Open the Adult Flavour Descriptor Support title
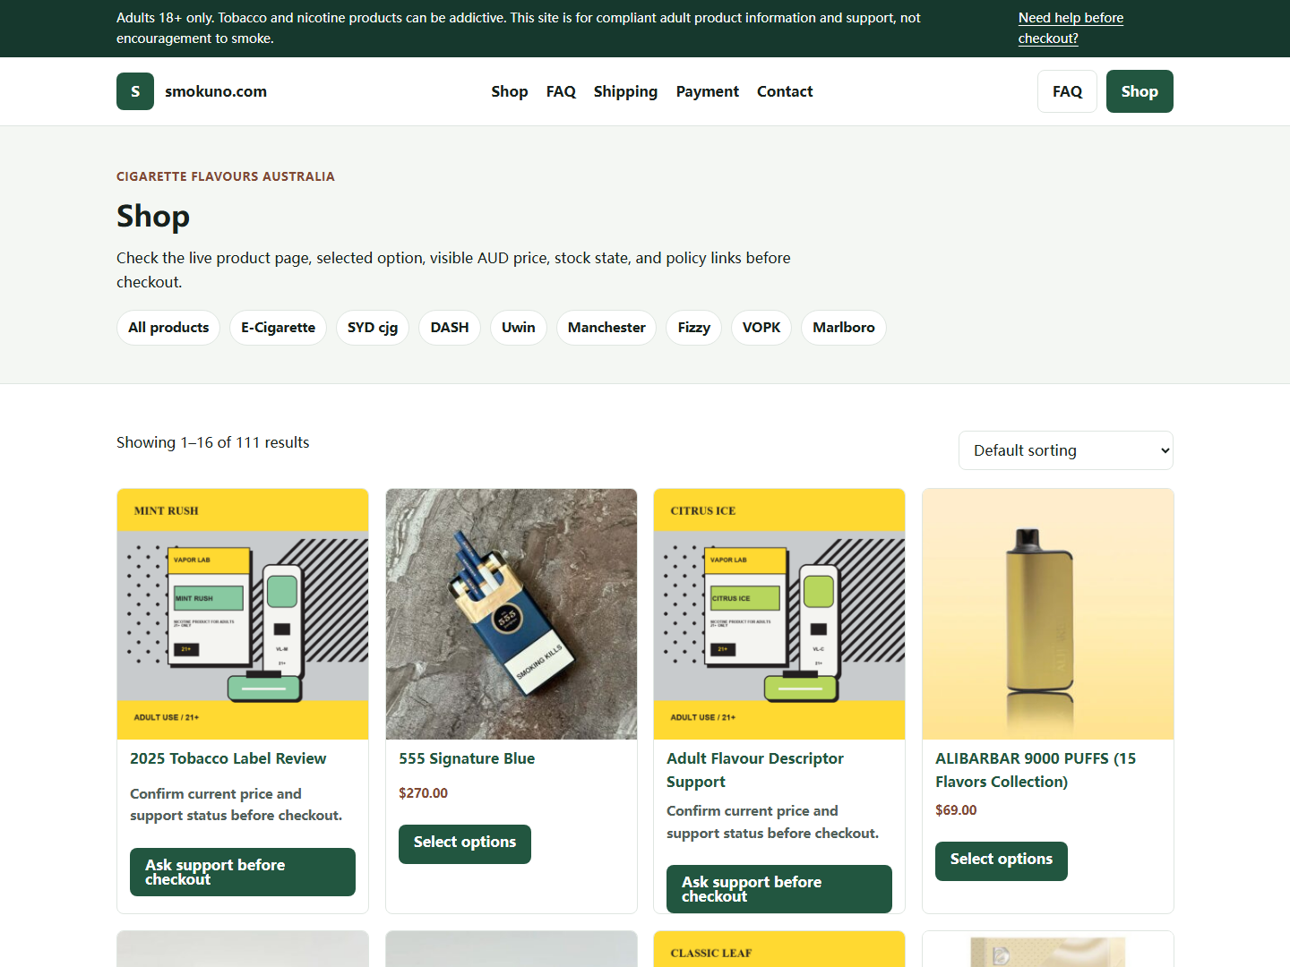1290x967 pixels. [x=755, y=770]
